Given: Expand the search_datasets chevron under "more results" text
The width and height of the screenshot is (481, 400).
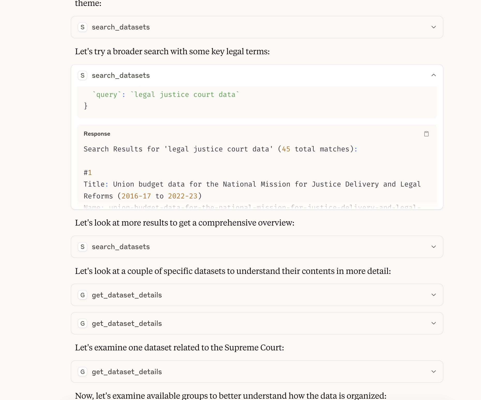Looking at the screenshot, I should click(434, 247).
